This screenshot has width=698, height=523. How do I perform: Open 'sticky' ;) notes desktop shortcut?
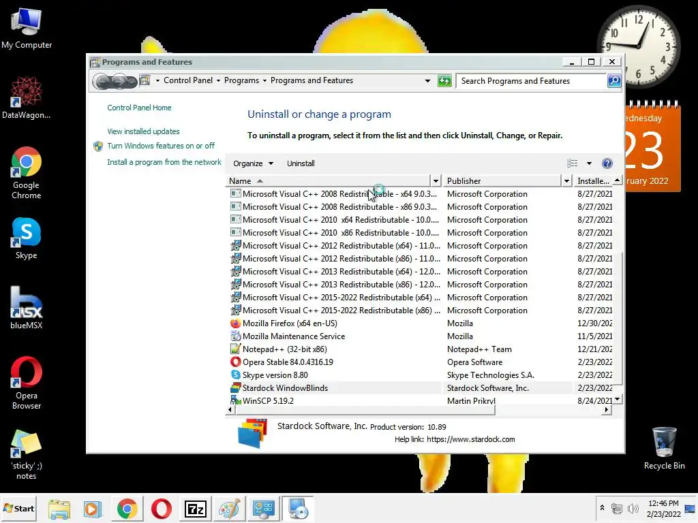[x=27, y=454]
